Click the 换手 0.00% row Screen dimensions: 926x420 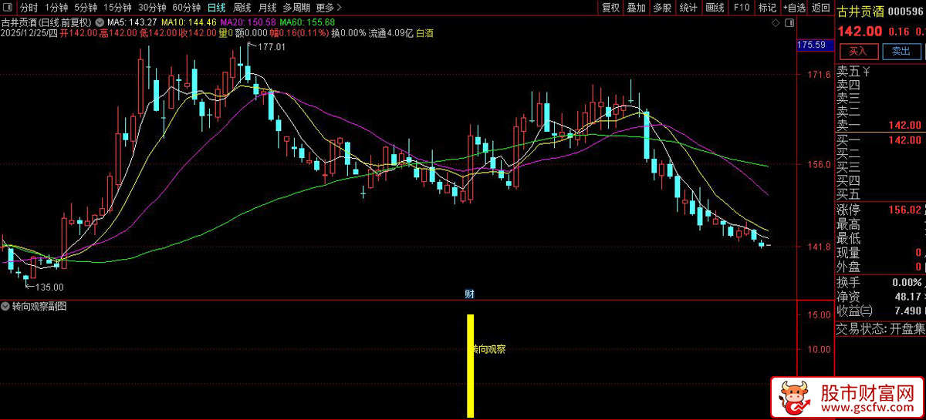[x=880, y=283]
